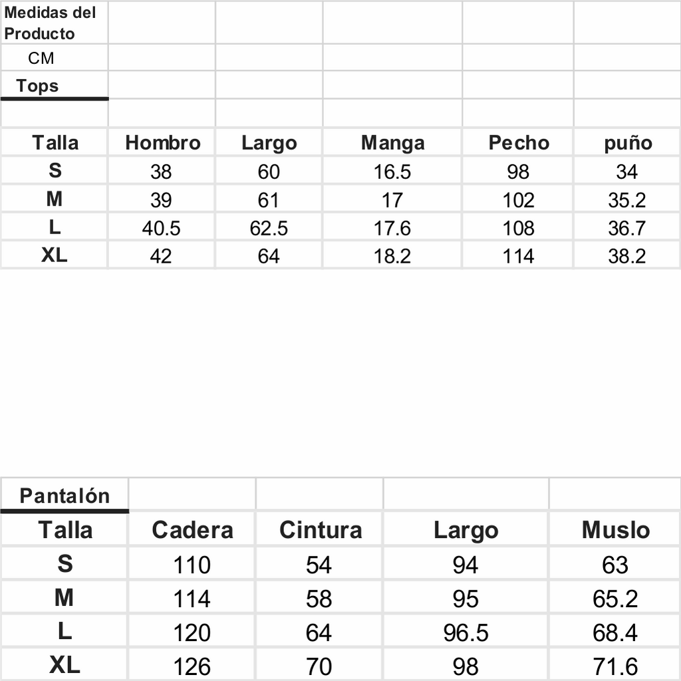Select the 114 Pecho value in Tops table
The width and height of the screenshot is (681, 681).
(518, 255)
